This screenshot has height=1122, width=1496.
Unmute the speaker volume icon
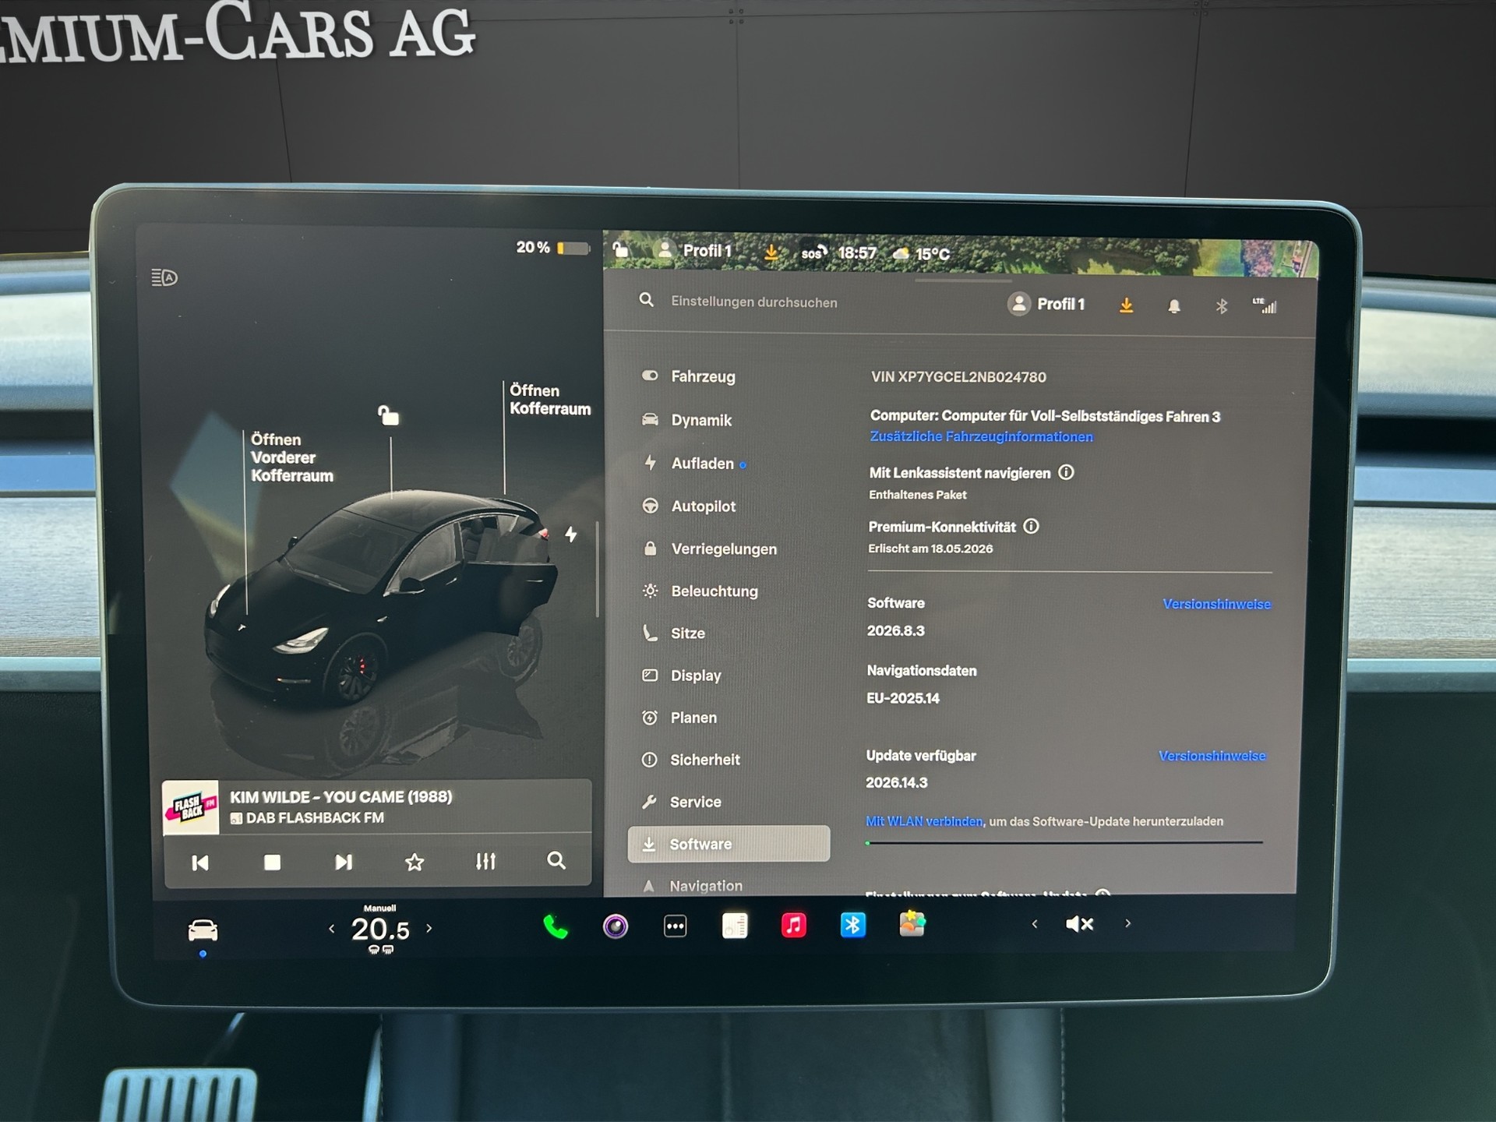tap(1079, 924)
